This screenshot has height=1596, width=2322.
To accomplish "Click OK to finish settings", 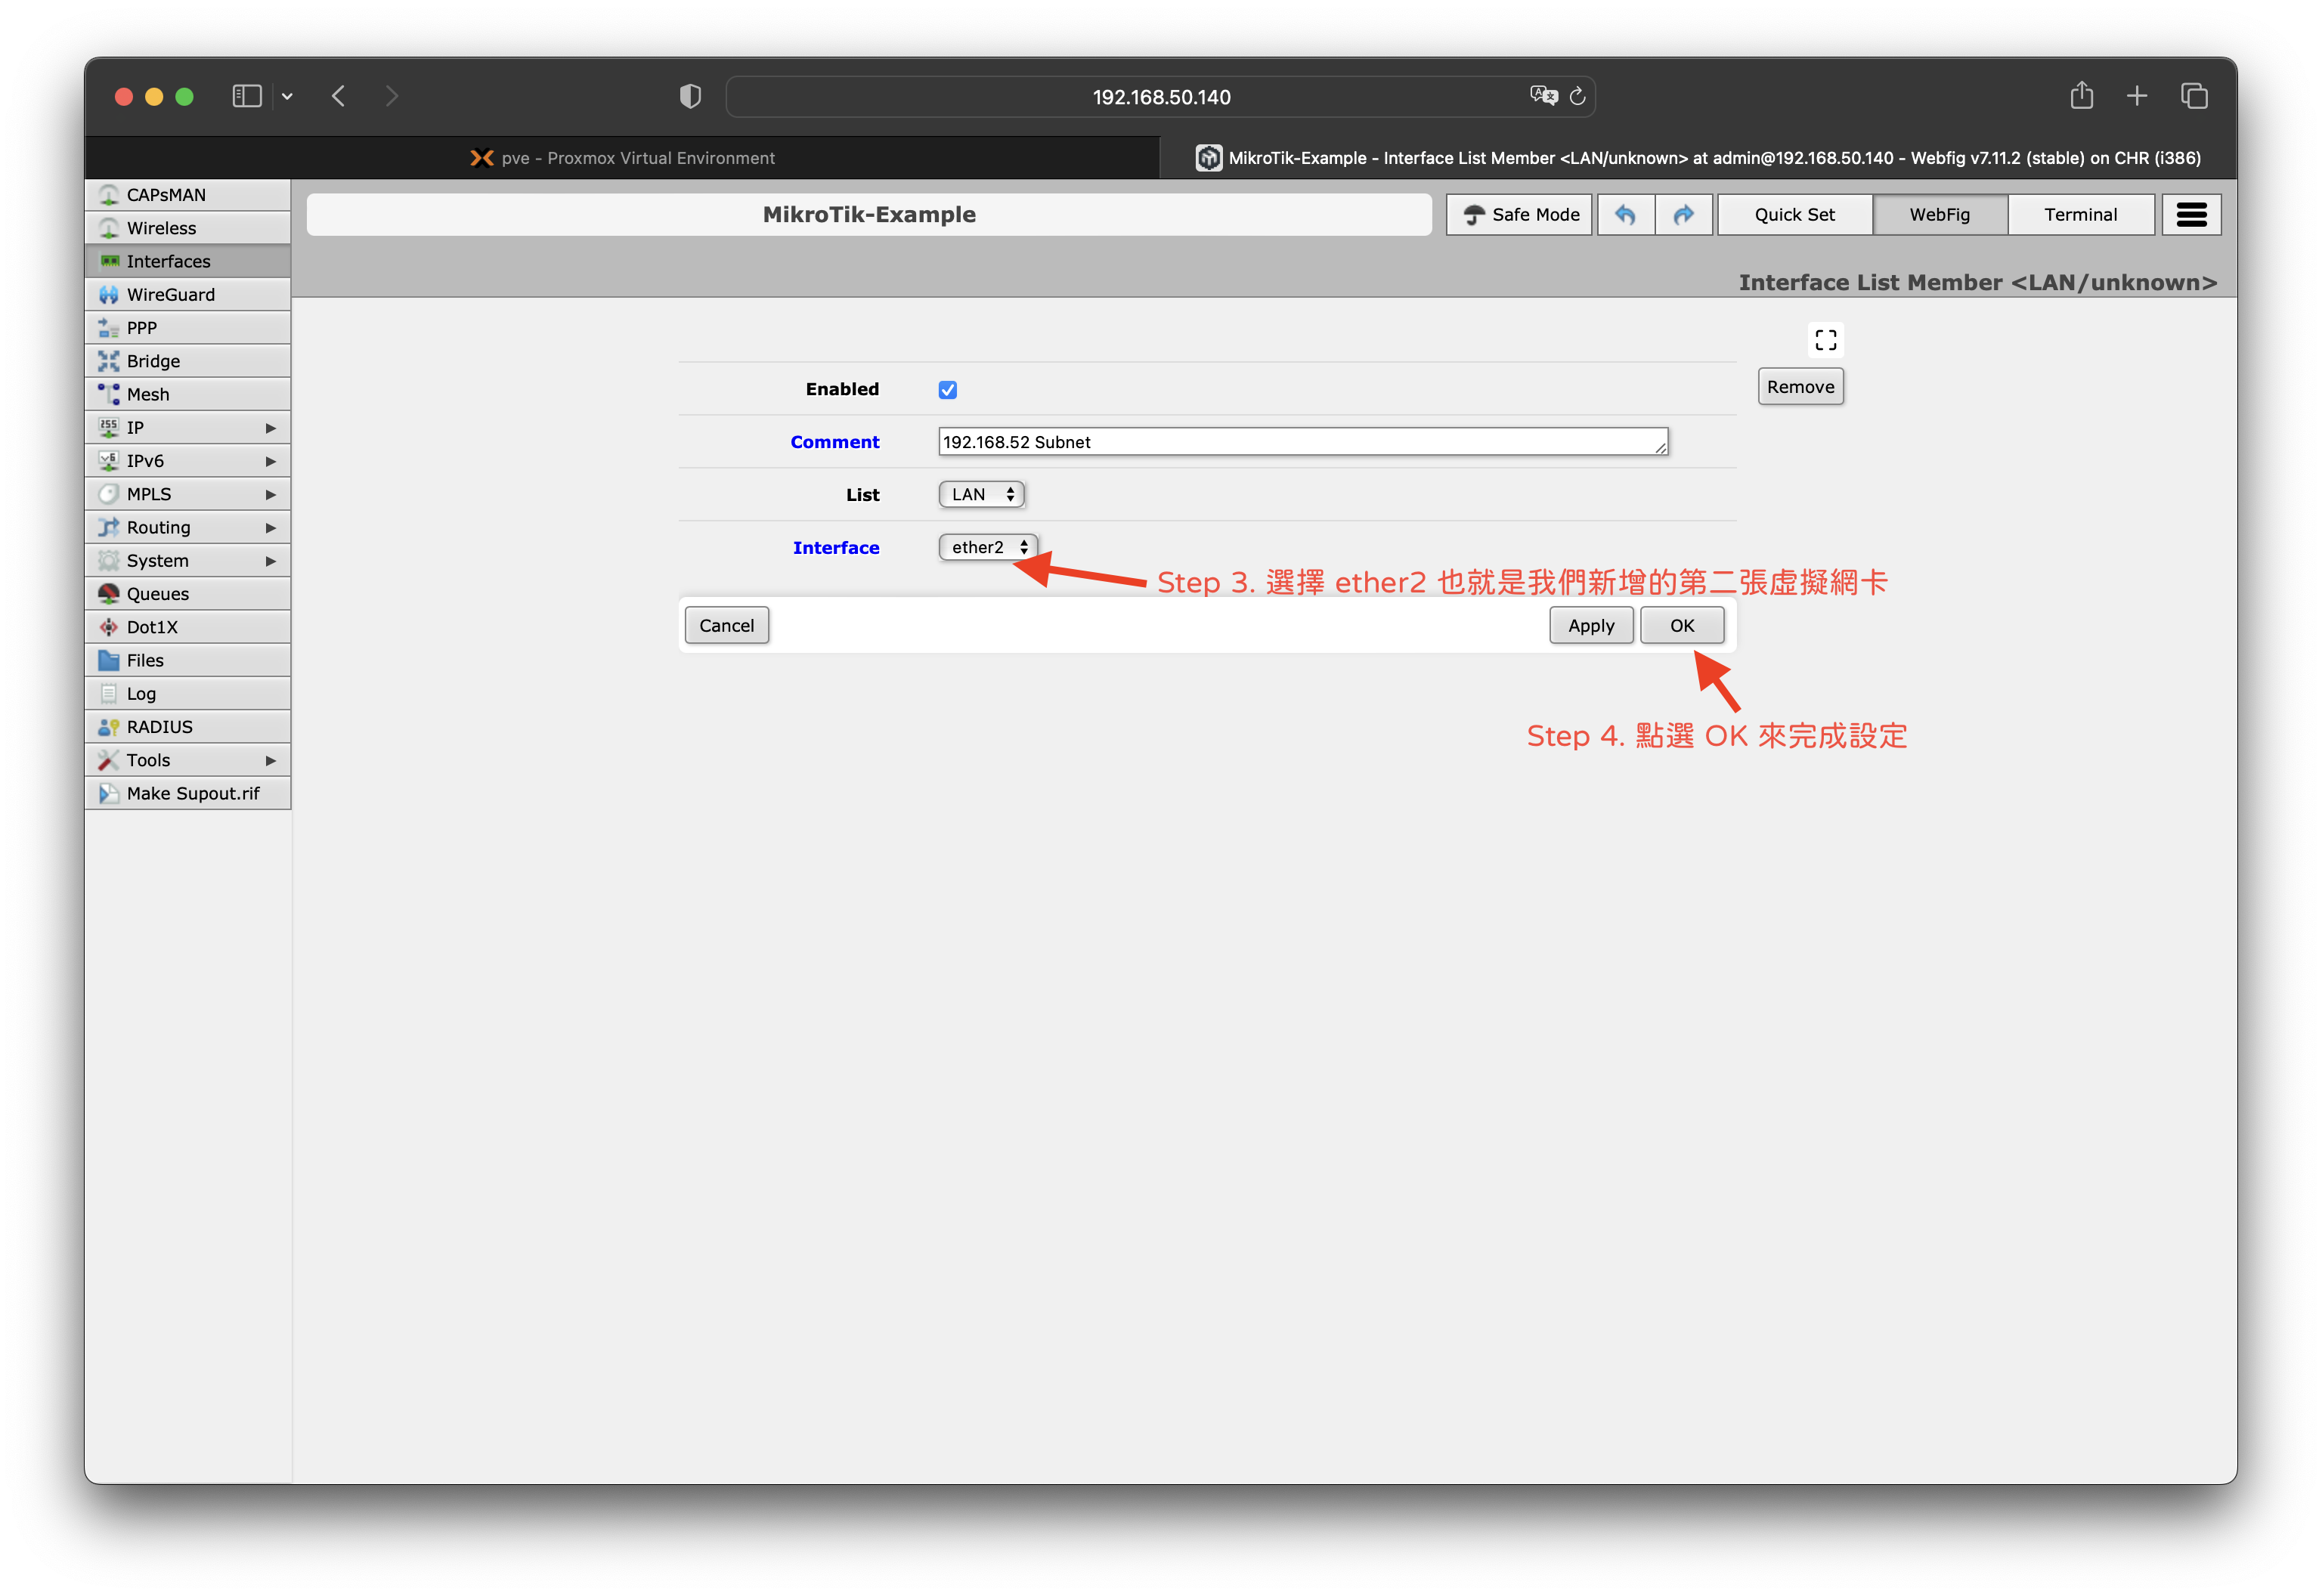I will click(1681, 625).
